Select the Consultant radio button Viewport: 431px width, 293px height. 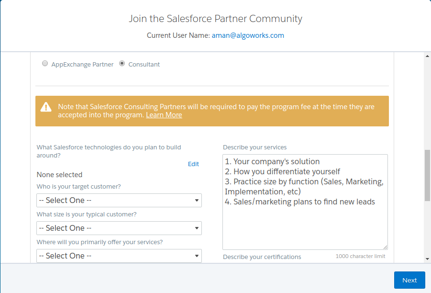122,63
